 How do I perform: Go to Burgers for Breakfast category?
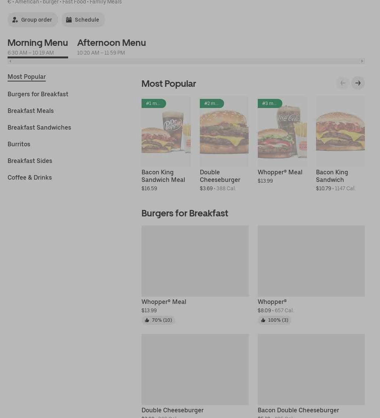(38, 94)
